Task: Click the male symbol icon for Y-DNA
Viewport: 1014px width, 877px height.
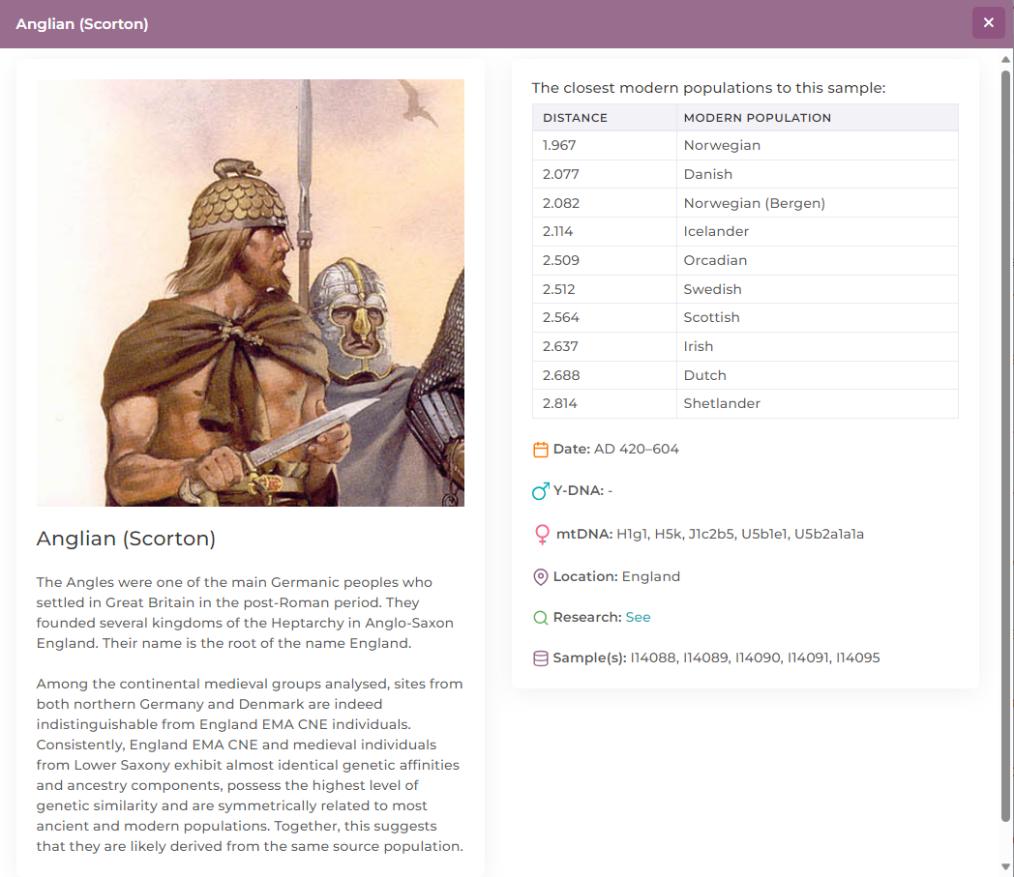Action: (541, 491)
